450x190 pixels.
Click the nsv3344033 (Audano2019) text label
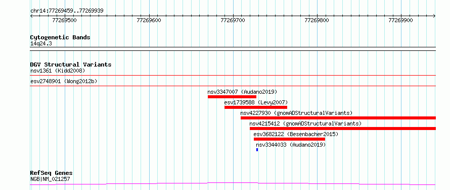pos(291,145)
